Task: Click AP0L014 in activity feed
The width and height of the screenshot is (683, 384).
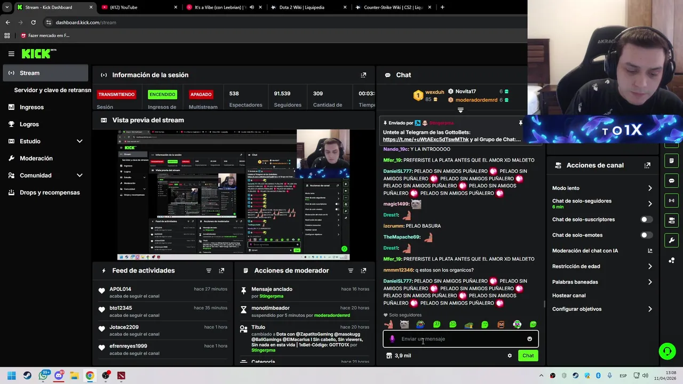Action: click(120, 289)
